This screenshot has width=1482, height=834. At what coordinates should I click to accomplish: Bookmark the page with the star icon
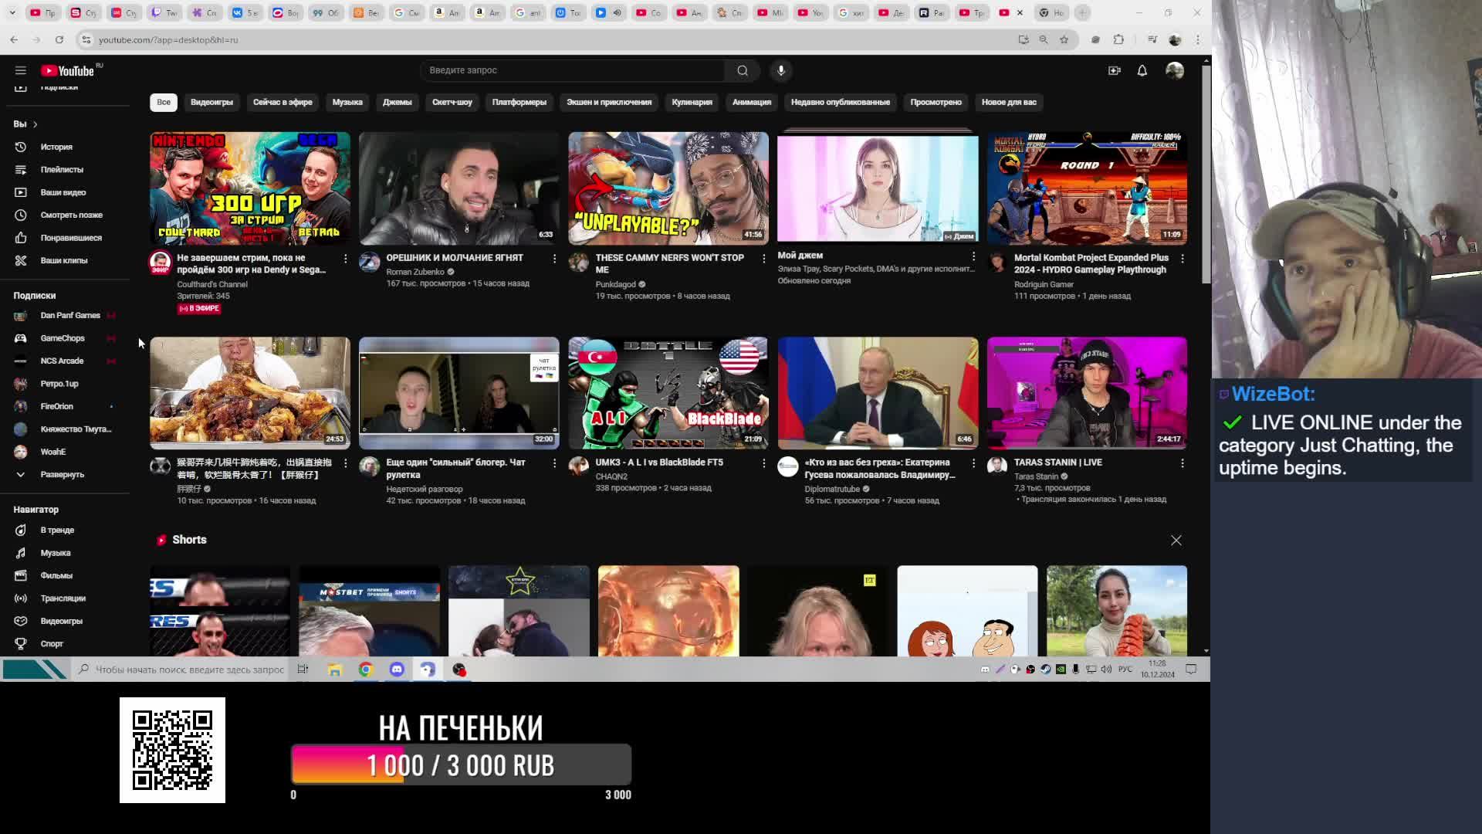click(x=1064, y=39)
